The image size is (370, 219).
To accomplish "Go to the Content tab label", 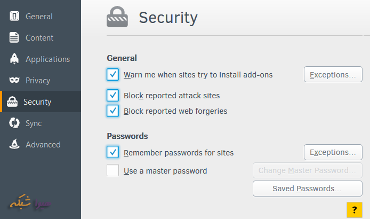I will coord(39,38).
